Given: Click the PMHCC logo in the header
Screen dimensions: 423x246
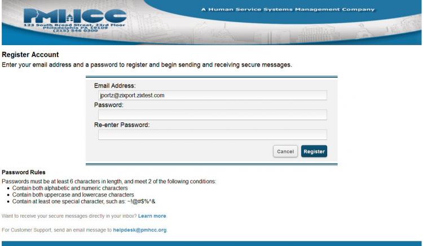Looking at the screenshot, I should (75, 16).
